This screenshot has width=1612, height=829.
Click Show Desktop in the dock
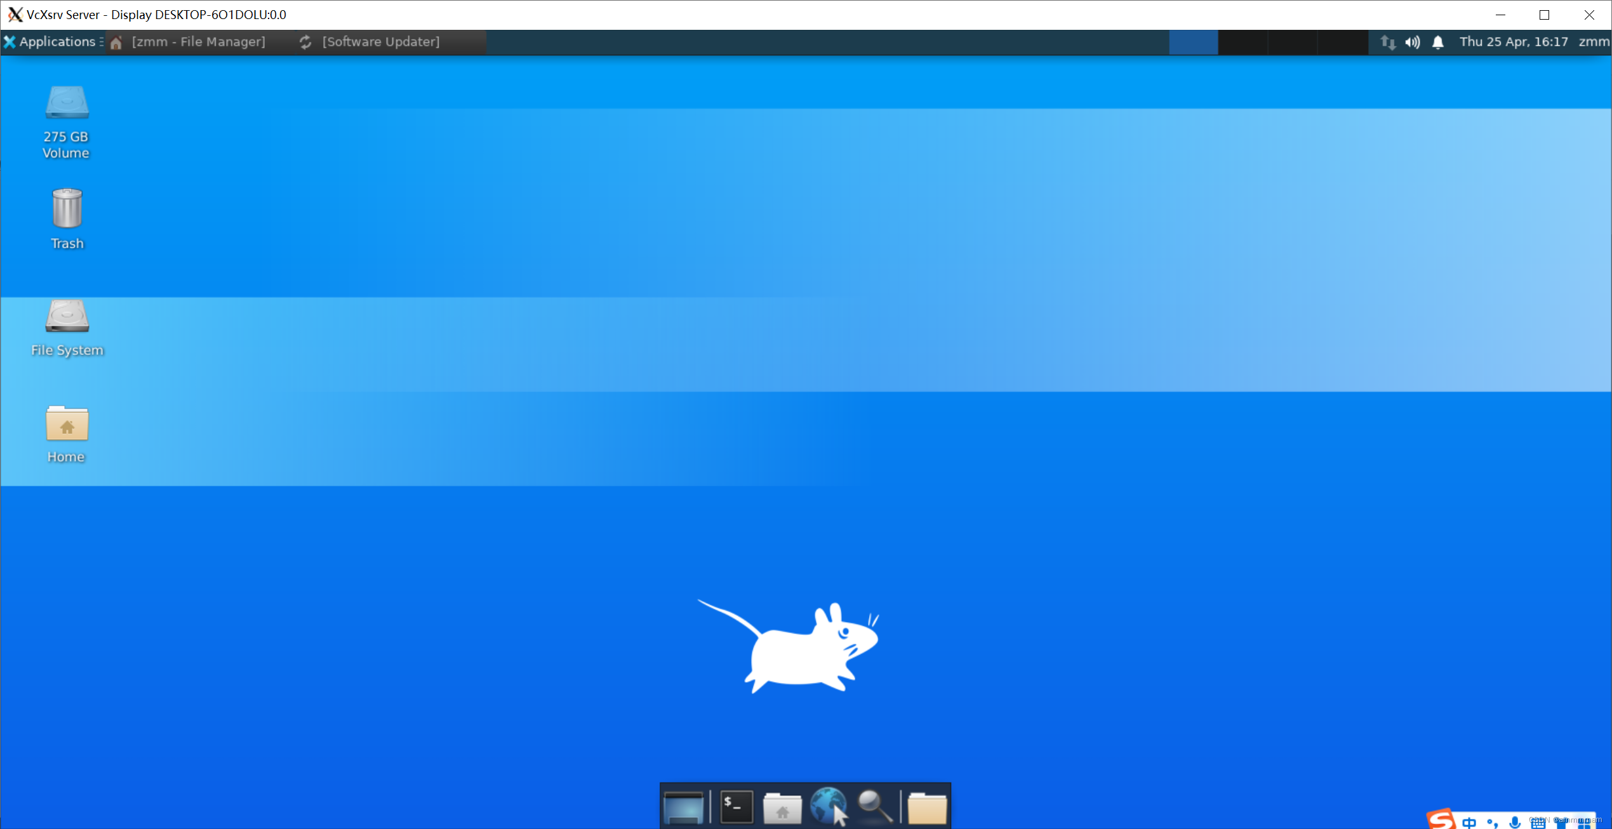[x=683, y=807]
